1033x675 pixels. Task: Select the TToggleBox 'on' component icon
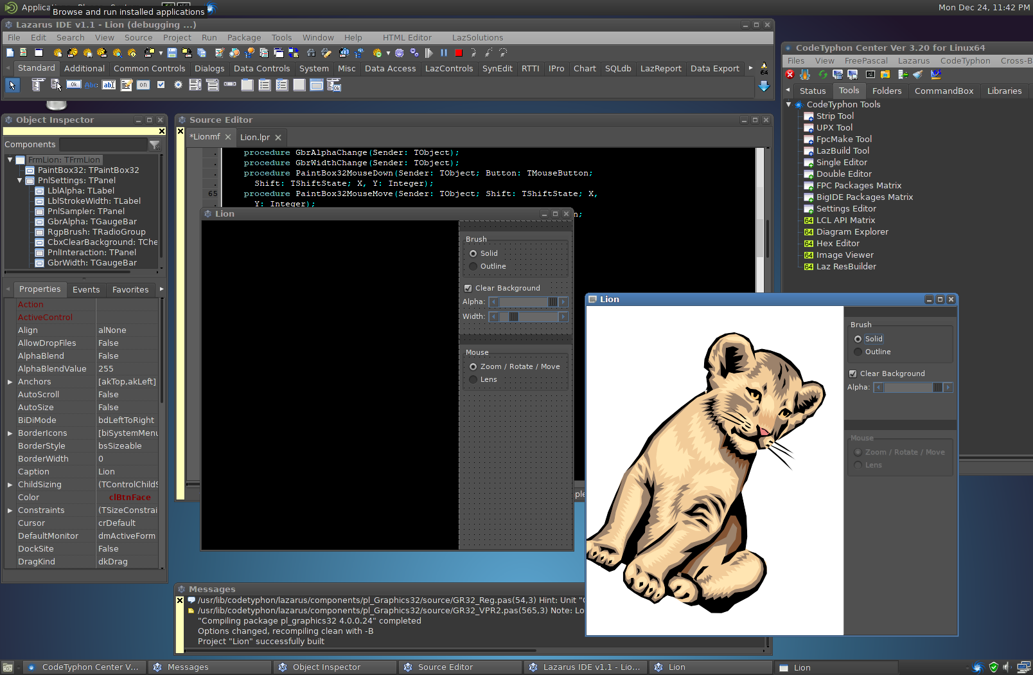click(143, 85)
